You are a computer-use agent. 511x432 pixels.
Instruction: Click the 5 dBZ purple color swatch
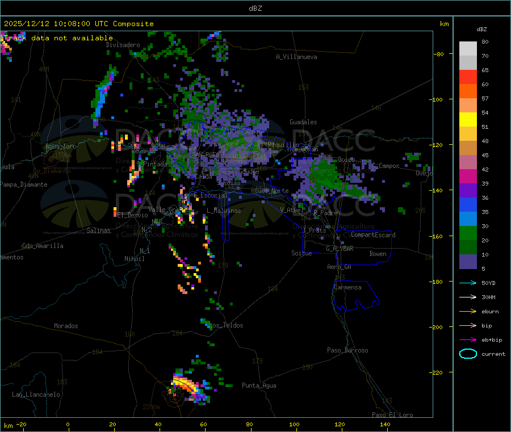(x=468, y=262)
